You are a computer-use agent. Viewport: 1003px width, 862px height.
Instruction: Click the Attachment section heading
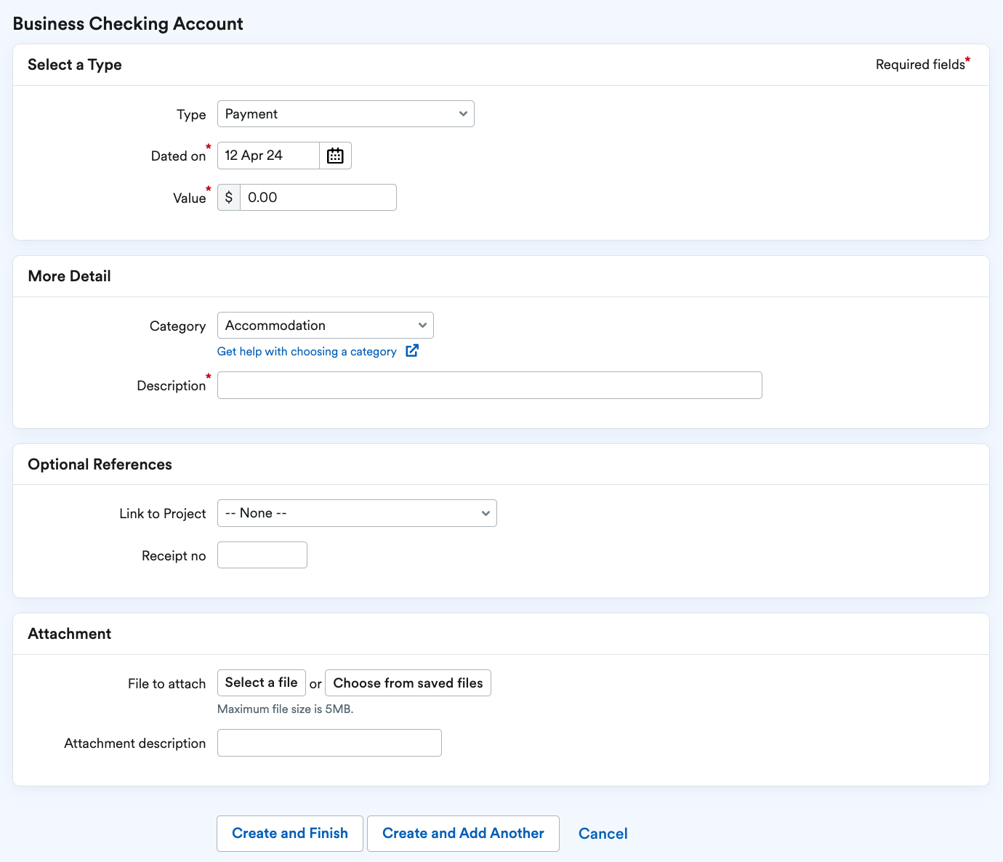click(x=70, y=634)
